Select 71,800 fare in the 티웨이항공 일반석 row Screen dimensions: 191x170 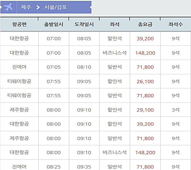tap(145, 95)
